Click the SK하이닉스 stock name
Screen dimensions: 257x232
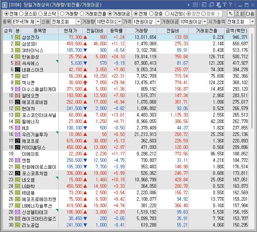pyautogui.click(x=33, y=50)
